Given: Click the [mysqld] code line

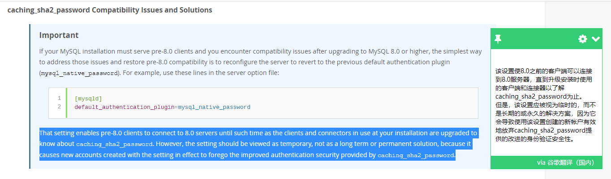Looking at the screenshot, I should point(88,98).
